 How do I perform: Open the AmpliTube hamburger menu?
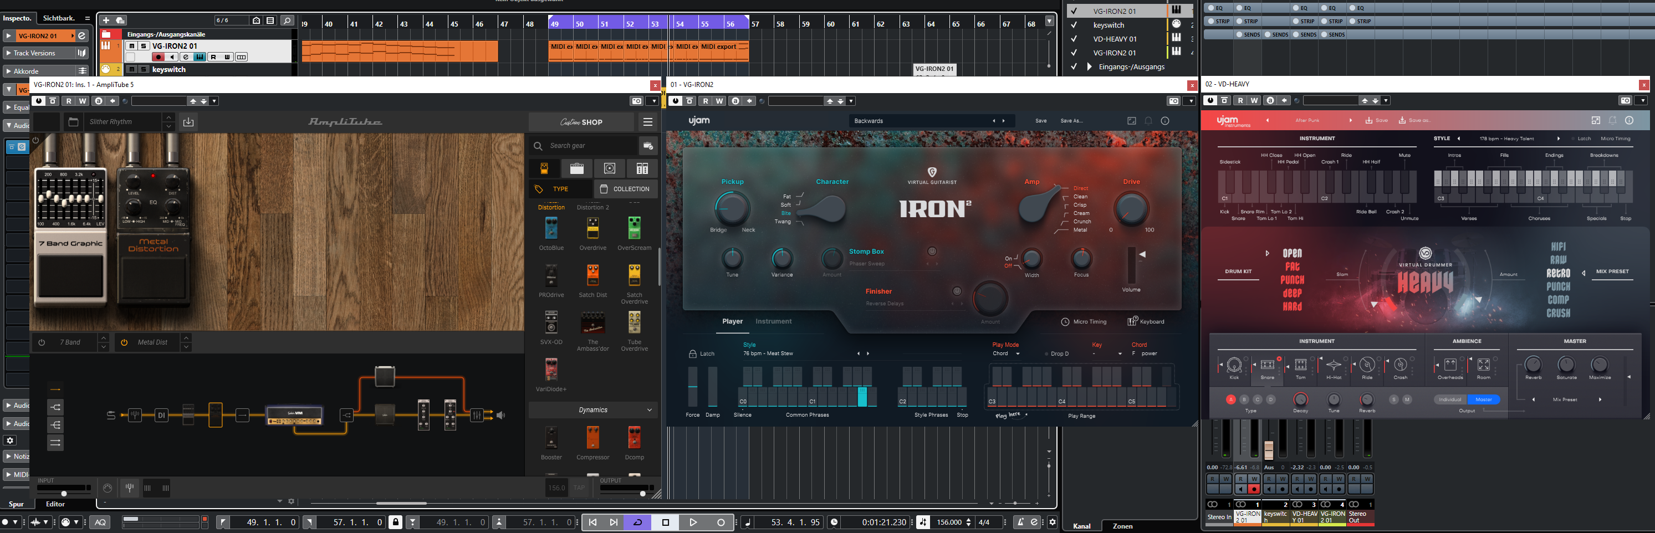(x=647, y=122)
